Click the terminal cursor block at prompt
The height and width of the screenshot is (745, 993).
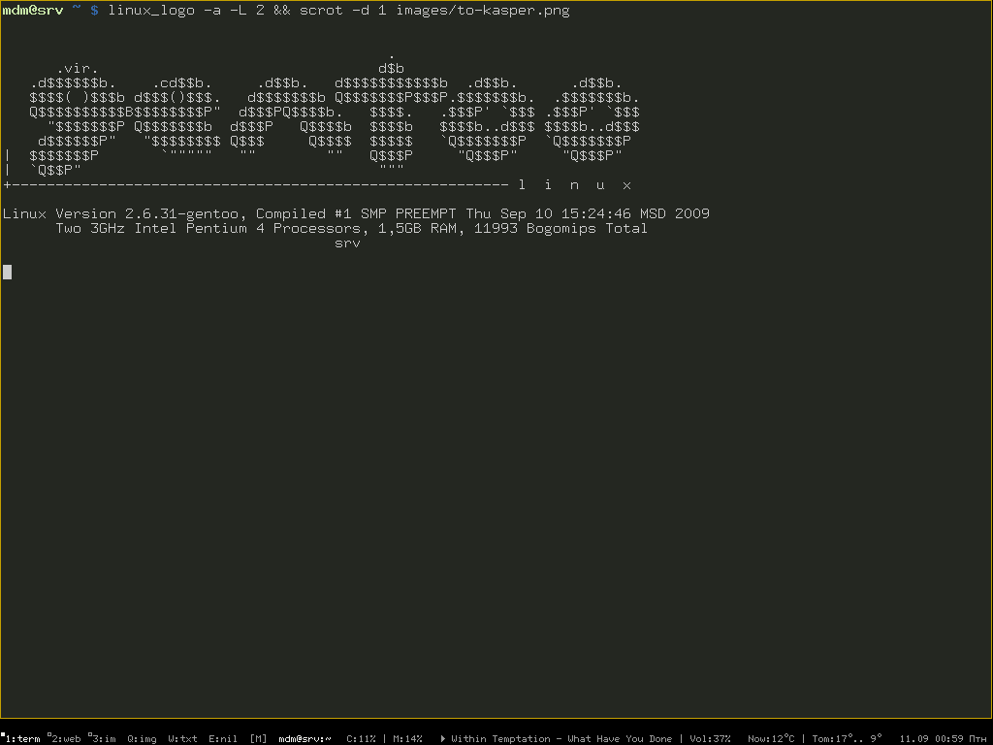tap(7, 272)
